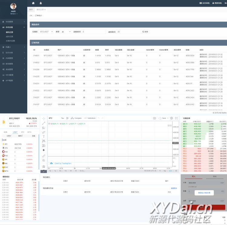Viewport: 227px width, 225px height.
Task: Select the prediction and measurement tool
Action: click(x=44, y=146)
